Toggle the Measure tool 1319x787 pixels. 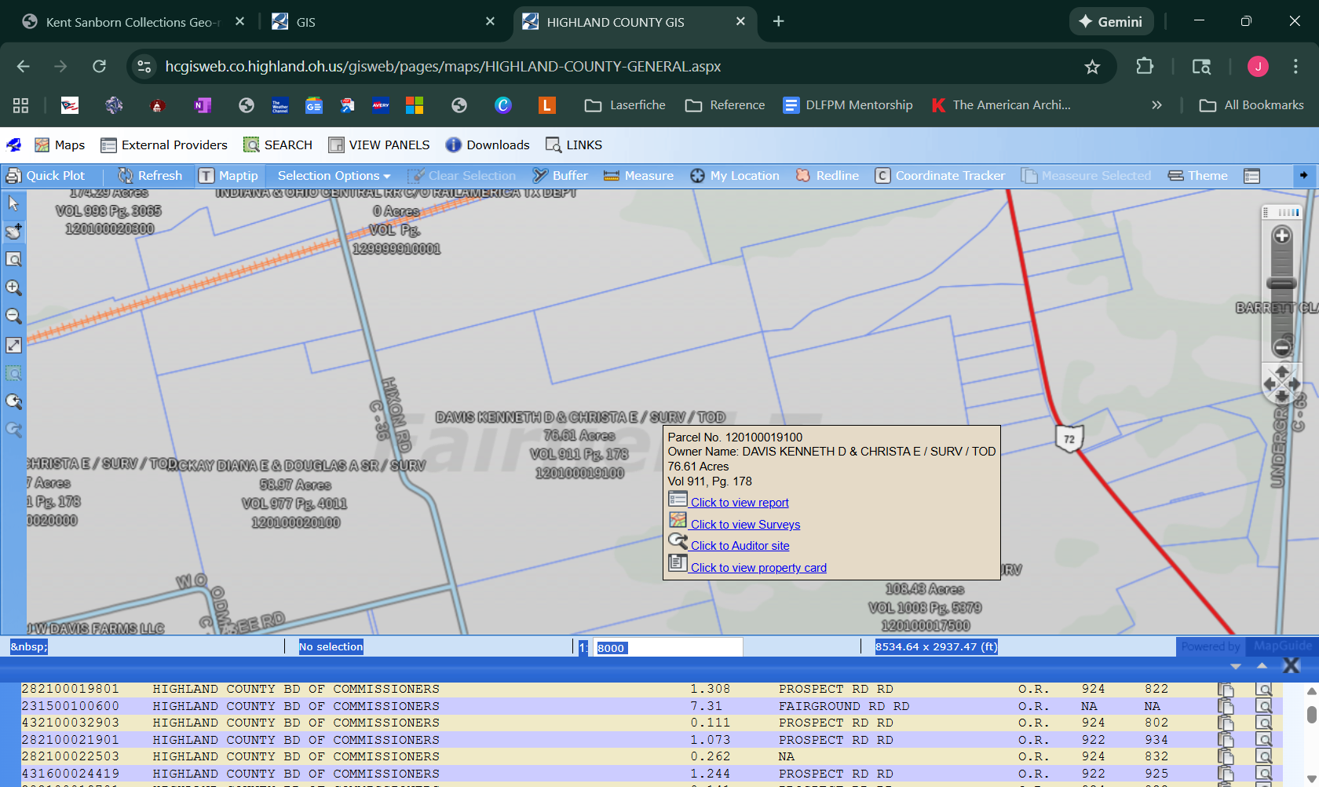(639, 176)
